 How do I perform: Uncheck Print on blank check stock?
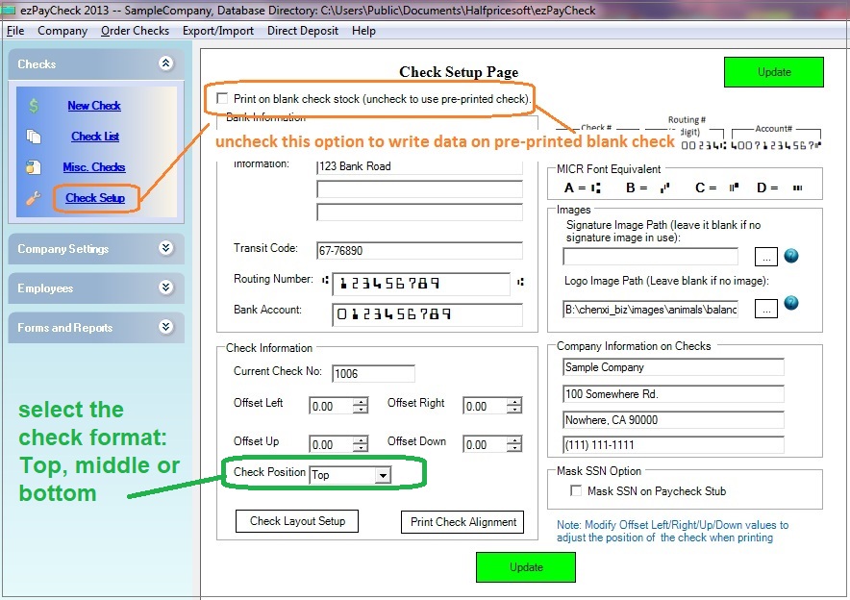221,99
